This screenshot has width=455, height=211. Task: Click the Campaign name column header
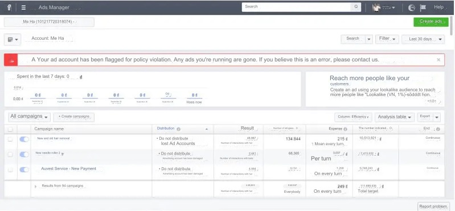[49, 129]
